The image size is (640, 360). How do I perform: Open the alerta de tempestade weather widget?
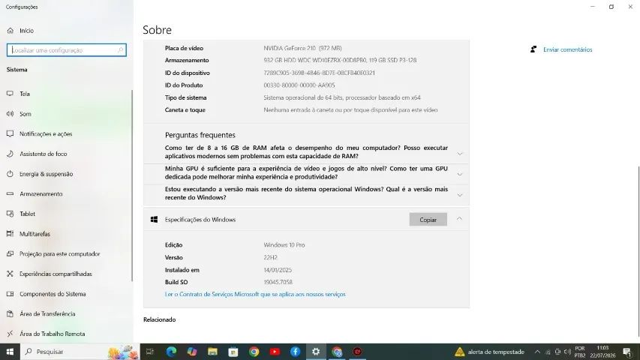pyautogui.click(x=489, y=352)
